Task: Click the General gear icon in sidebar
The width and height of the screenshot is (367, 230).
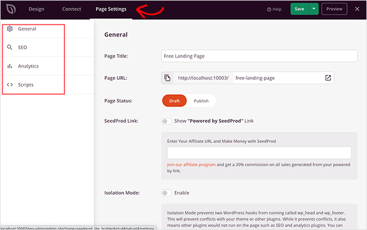Action: coord(9,29)
